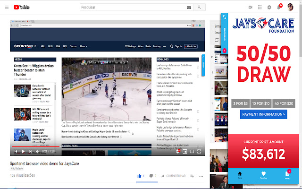Open the more actions three-dot menu
The width and height of the screenshot is (302, 189).
201,176
